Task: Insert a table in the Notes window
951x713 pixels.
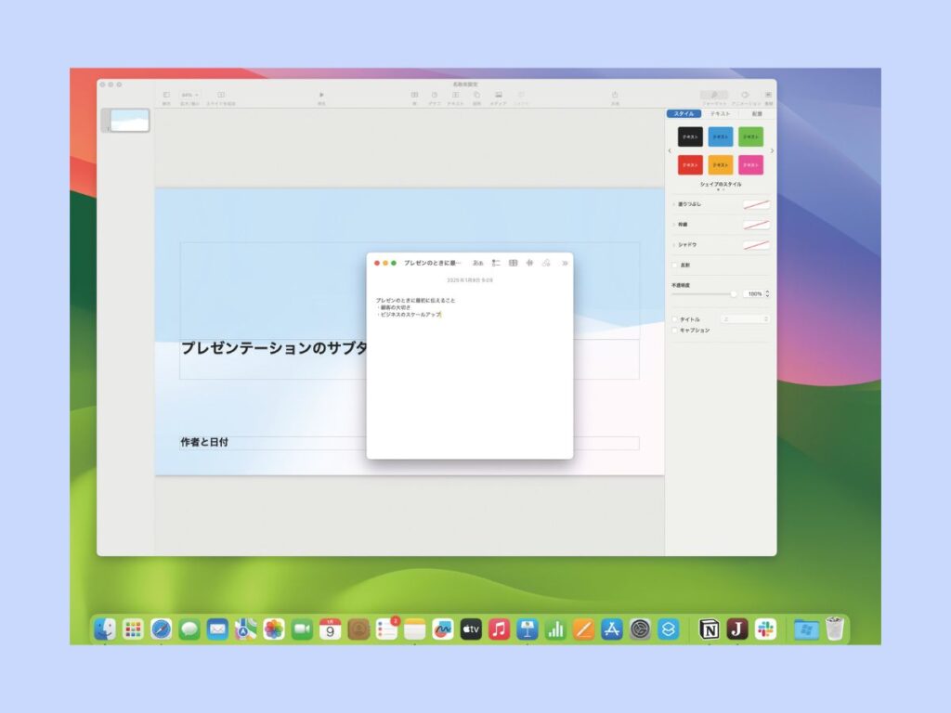Action: tap(513, 263)
